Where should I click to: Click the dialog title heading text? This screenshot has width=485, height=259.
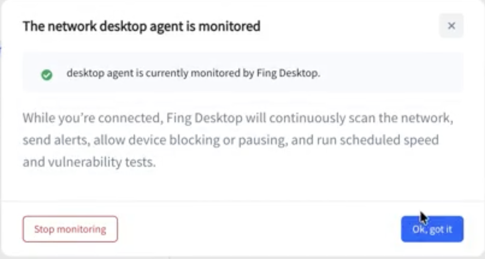[142, 26]
